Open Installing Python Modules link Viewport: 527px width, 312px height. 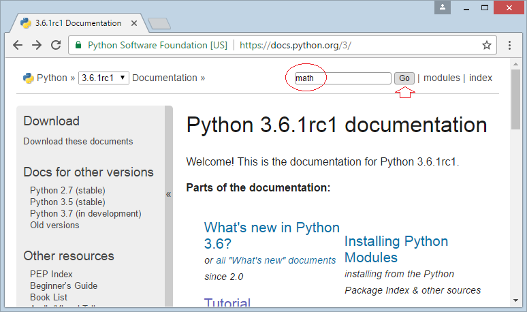(396, 249)
